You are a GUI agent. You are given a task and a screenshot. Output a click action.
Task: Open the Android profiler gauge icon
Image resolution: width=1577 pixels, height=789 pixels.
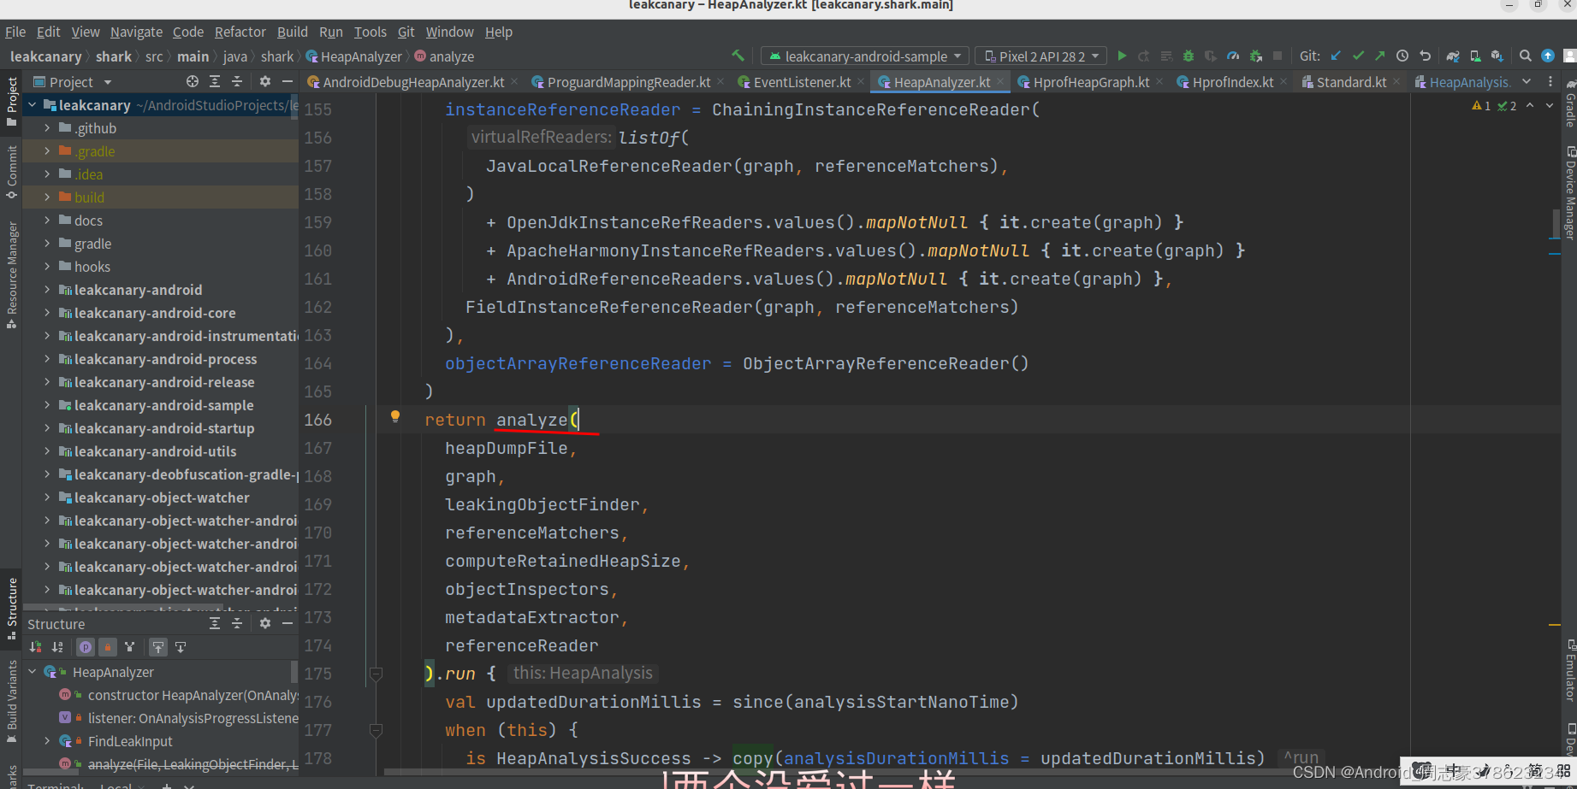pos(1233,56)
